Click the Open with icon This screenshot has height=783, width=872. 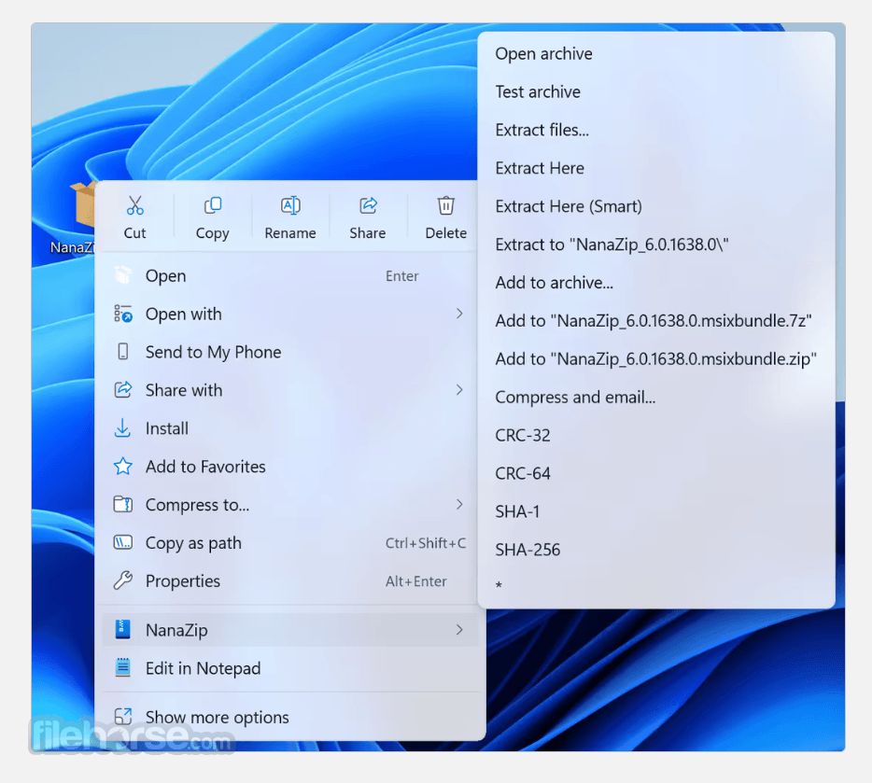click(123, 314)
